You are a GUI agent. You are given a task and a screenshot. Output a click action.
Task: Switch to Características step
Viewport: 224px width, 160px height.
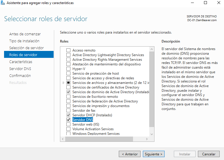point(21,62)
